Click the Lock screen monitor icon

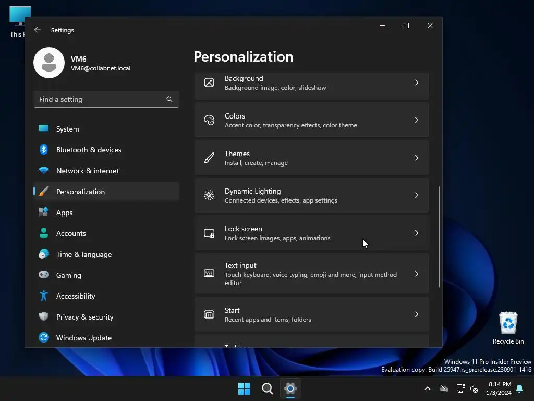click(209, 233)
